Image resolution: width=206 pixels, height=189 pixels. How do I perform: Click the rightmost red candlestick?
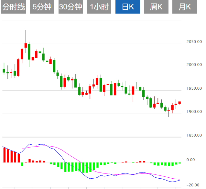pyautogui.click(x=179, y=103)
